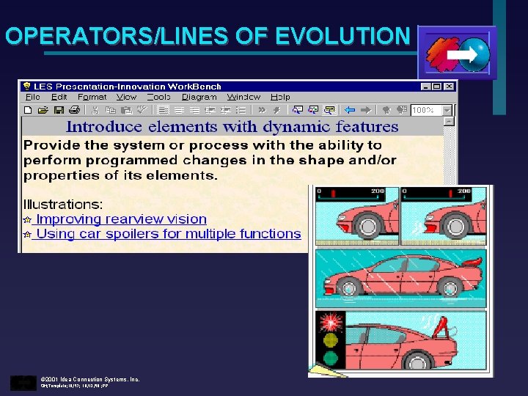Screen dimensions: 528x396
Task: Click the Print toolbar icon
Action: (x=74, y=110)
